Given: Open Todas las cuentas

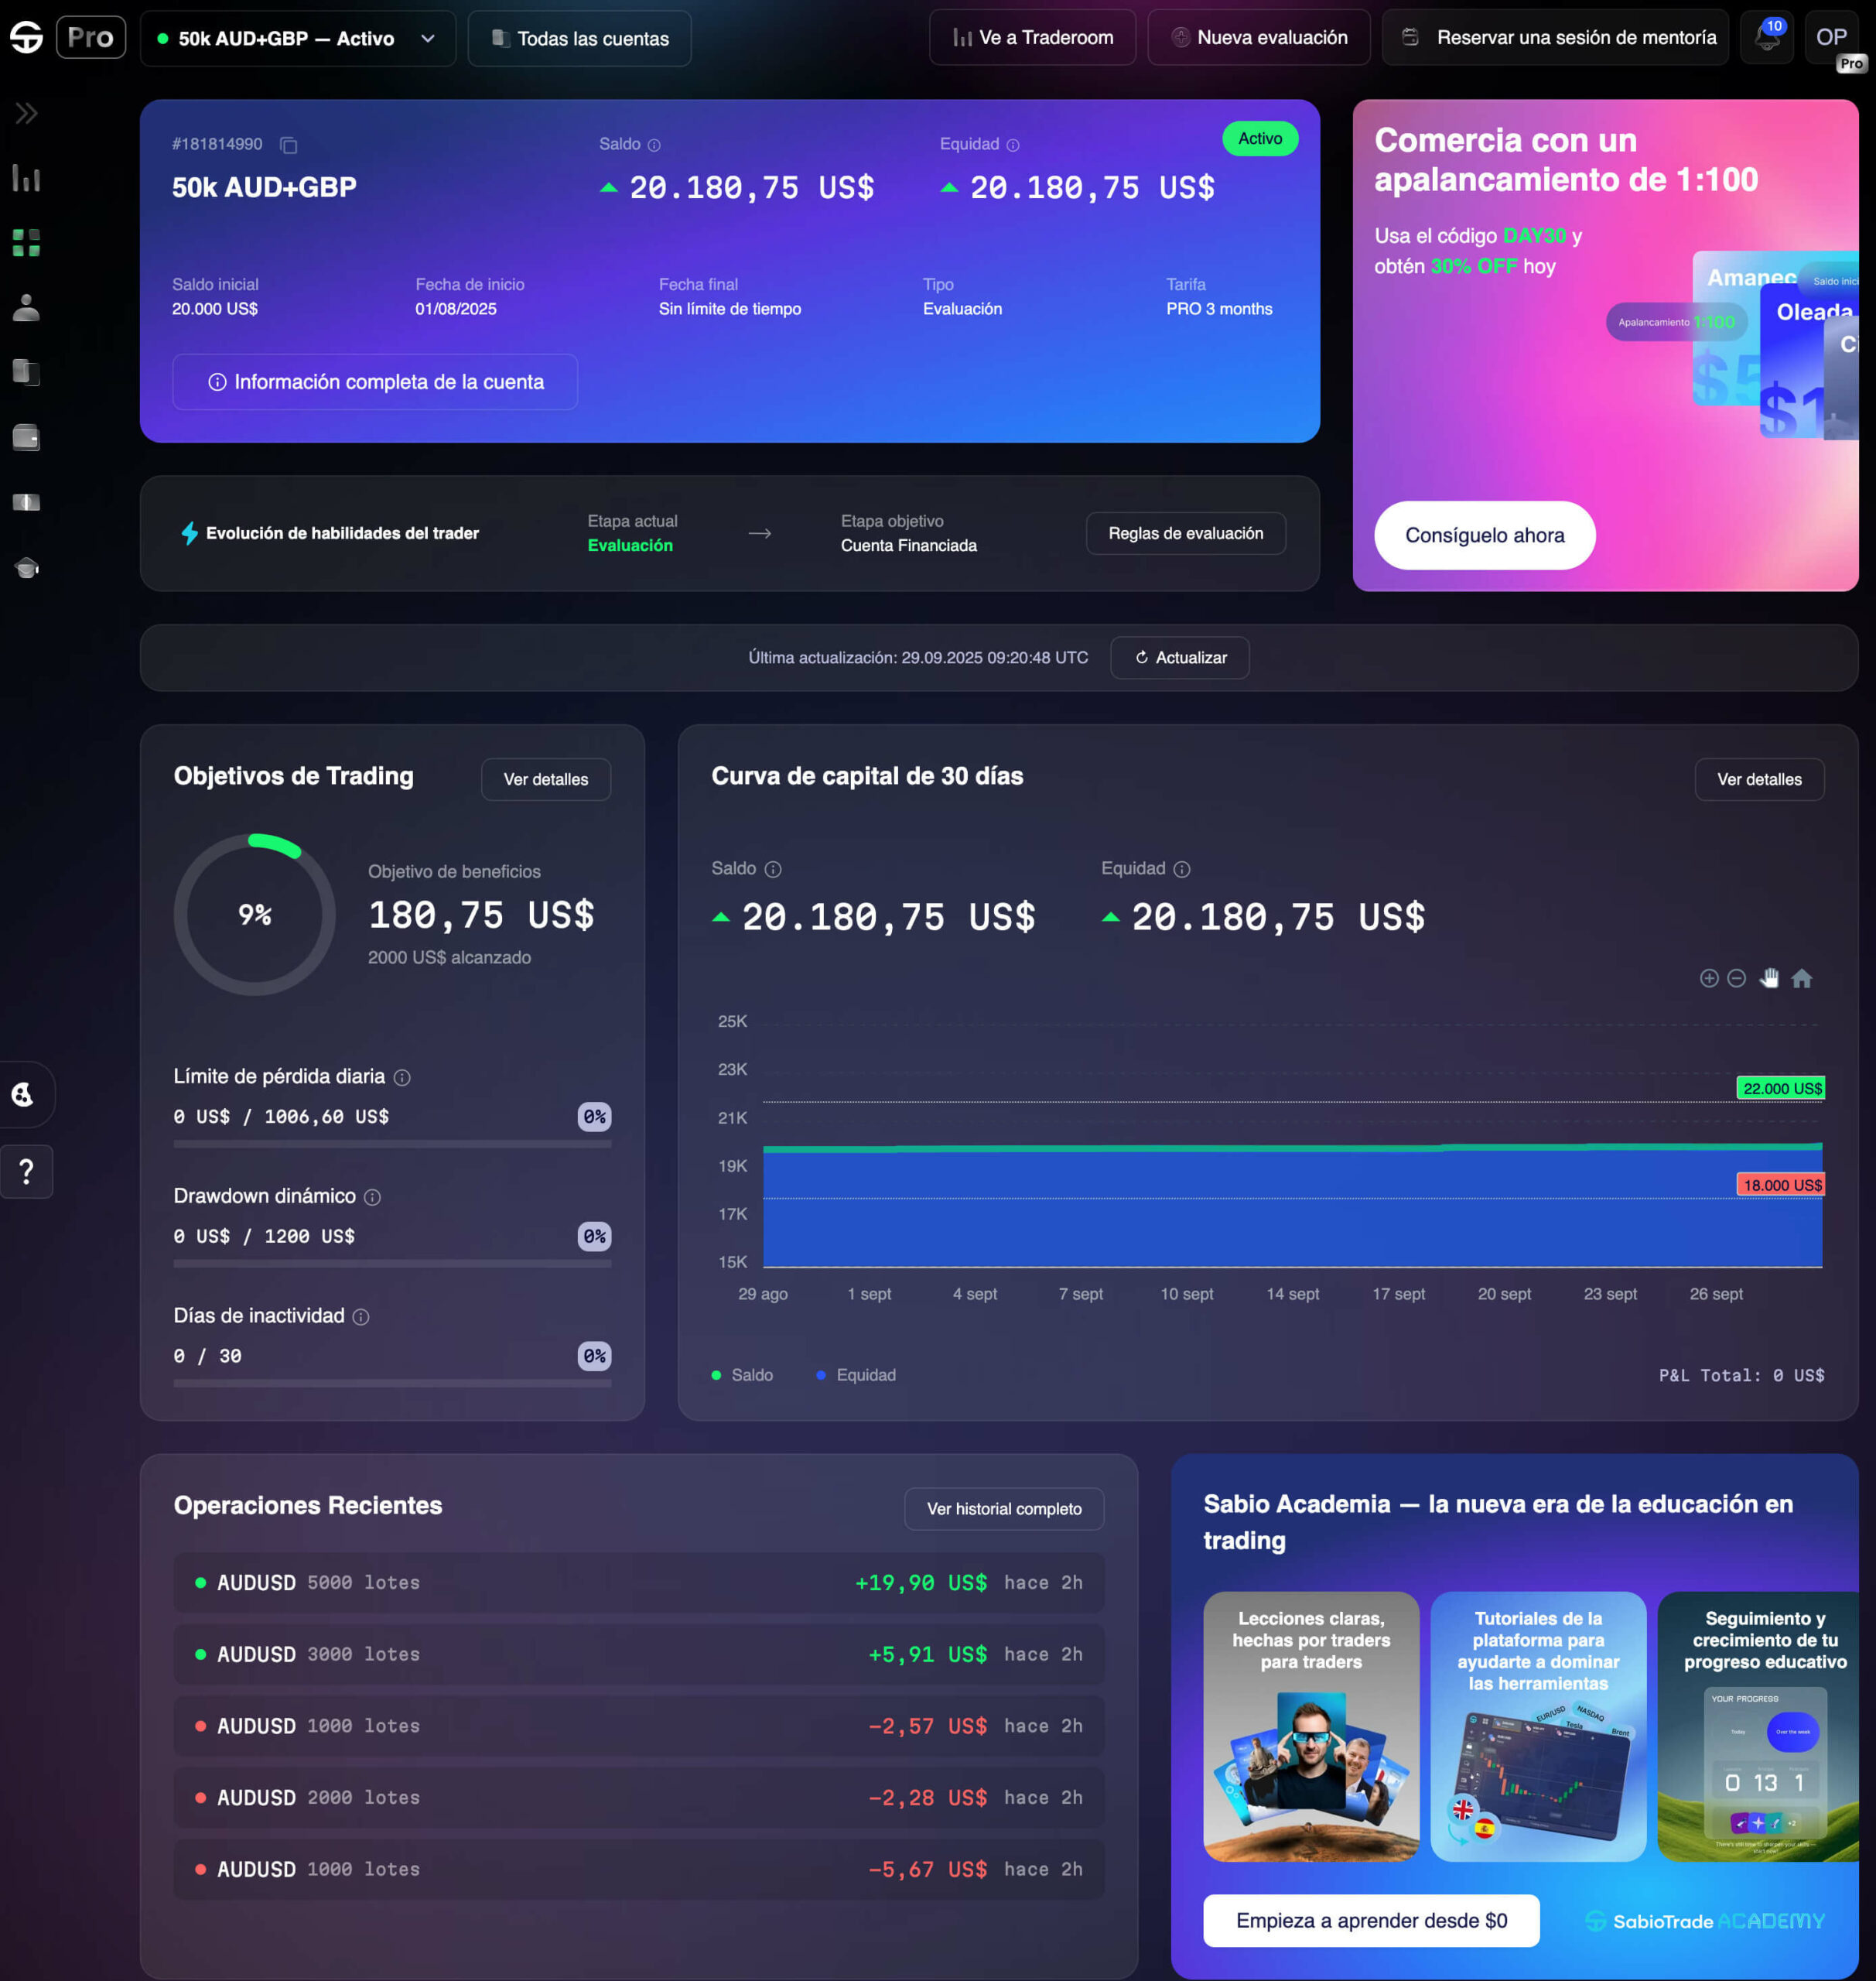Looking at the screenshot, I should [579, 39].
